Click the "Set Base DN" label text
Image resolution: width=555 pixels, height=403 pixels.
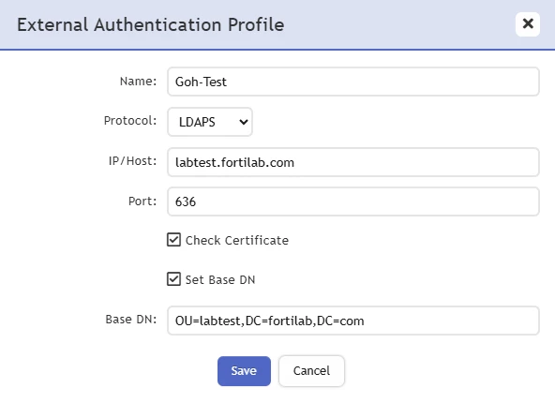[220, 280]
